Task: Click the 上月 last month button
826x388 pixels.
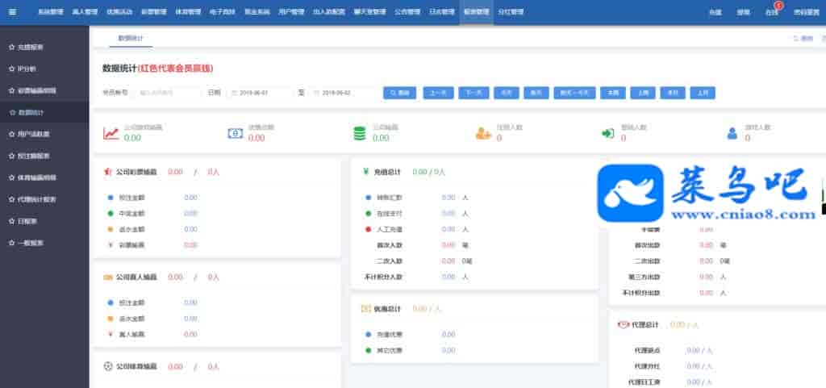Action: (x=703, y=93)
